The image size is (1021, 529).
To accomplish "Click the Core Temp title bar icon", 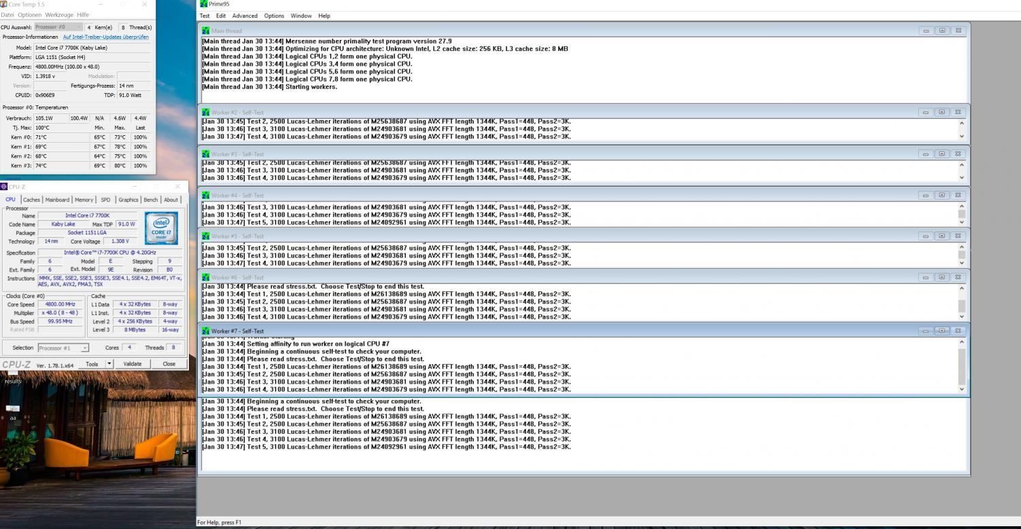I will coord(4,4).
